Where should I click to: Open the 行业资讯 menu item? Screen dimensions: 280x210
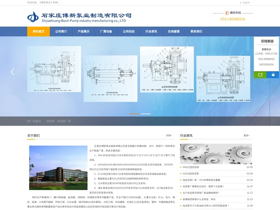pyautogui.click(x=151, y=31)
